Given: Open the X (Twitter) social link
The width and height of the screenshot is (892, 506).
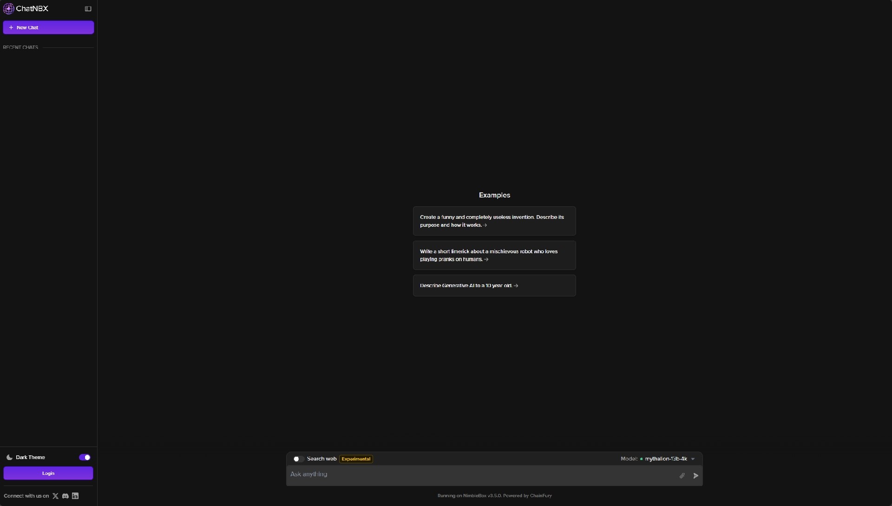Looking at the screenshot, I should click(55, 496).
